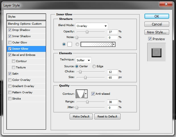The image size is (176, 137).
Task: Click the Reset to Default button
Action: point(107,117)
